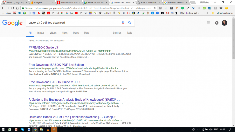Open Free Download BABOK Guide v3 PDF link
Viewport: 235px width, 132px height.
(x=55, y=82)
